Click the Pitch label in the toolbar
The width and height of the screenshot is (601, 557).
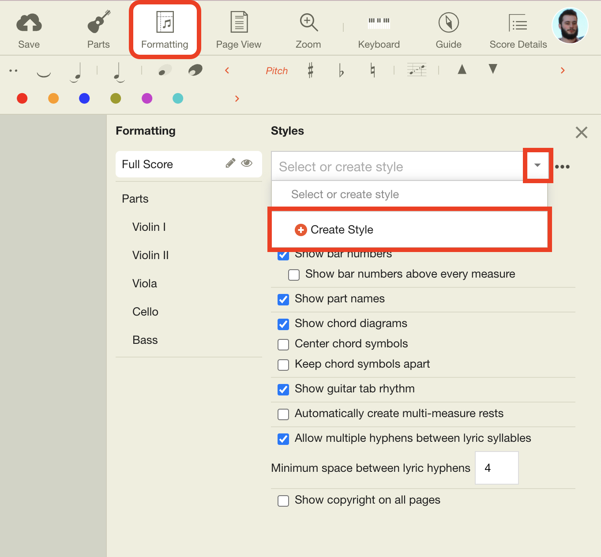click(276, 70)
